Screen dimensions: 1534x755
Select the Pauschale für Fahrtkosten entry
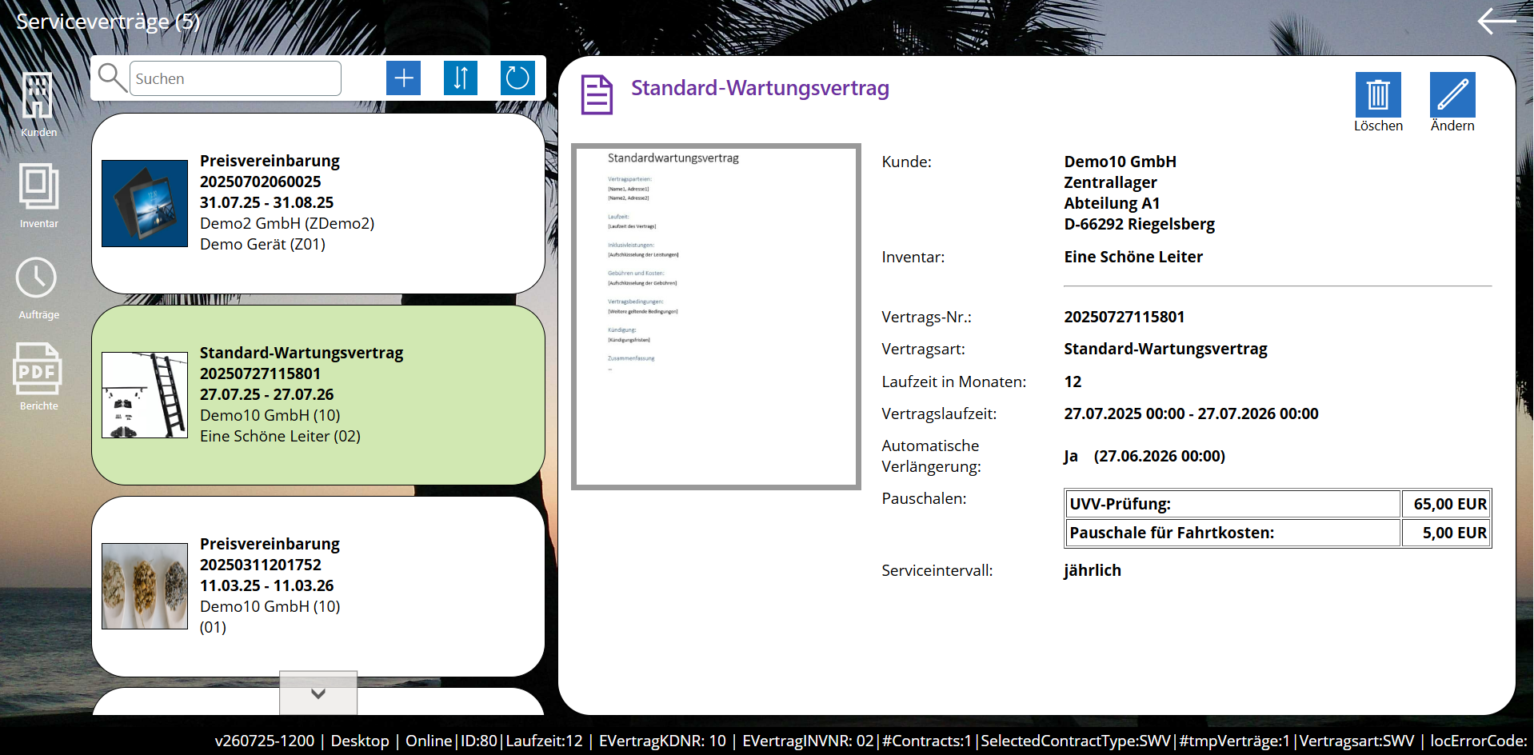pos(1232,533)
